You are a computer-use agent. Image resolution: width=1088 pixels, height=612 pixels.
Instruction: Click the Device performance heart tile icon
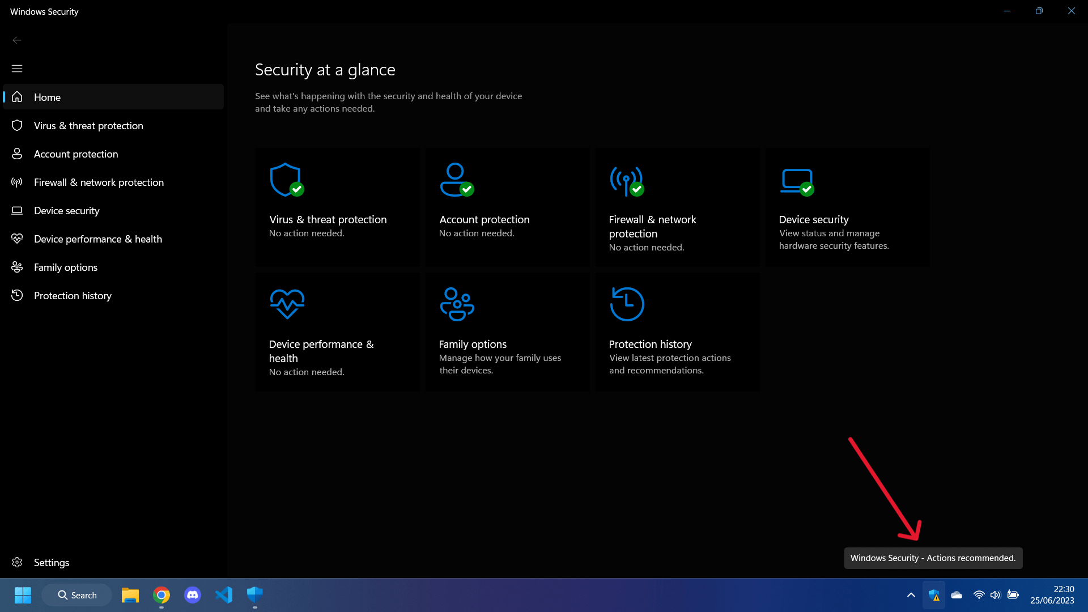287,304
